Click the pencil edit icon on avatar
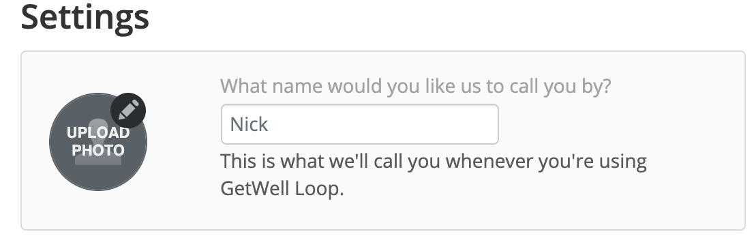 129,110
